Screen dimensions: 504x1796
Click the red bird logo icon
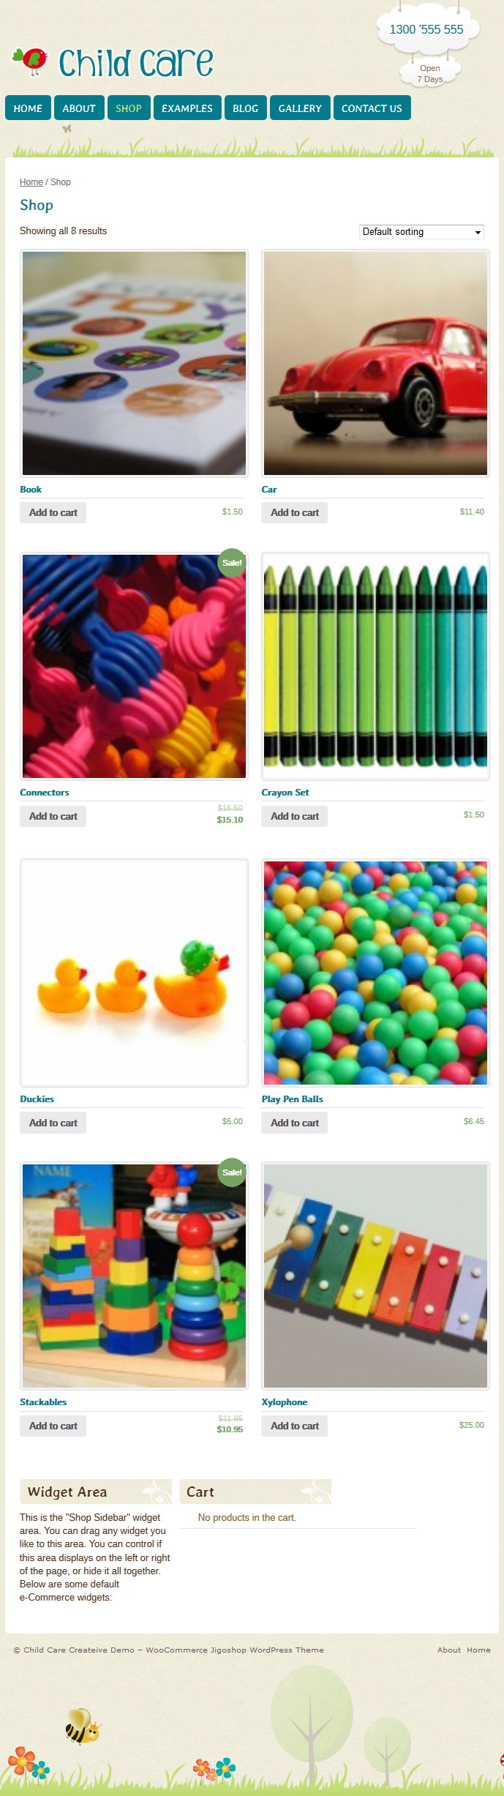(31, 61)
